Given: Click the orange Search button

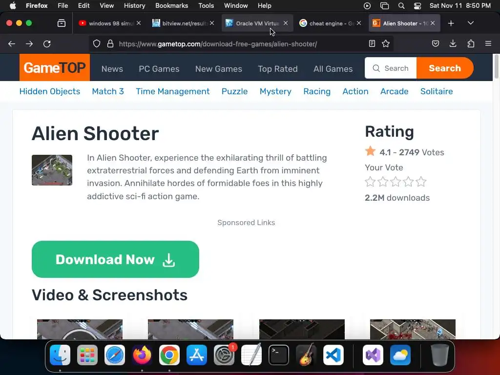Looking at the screenshot, I should pos(445,68).
